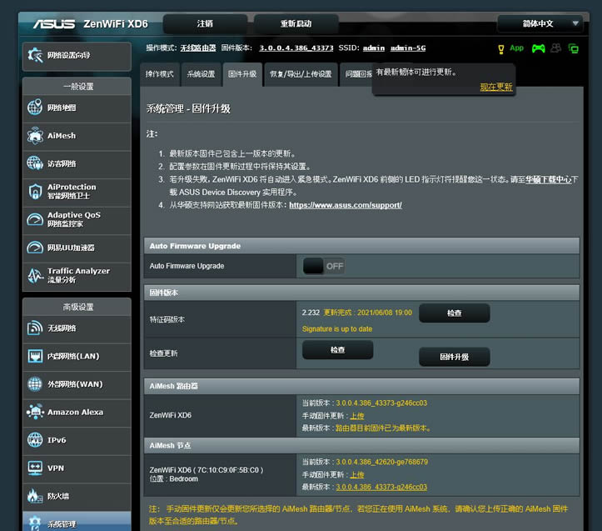Open the feedback tab
This screenshot has width=602, height=531.
coord(356,74)
